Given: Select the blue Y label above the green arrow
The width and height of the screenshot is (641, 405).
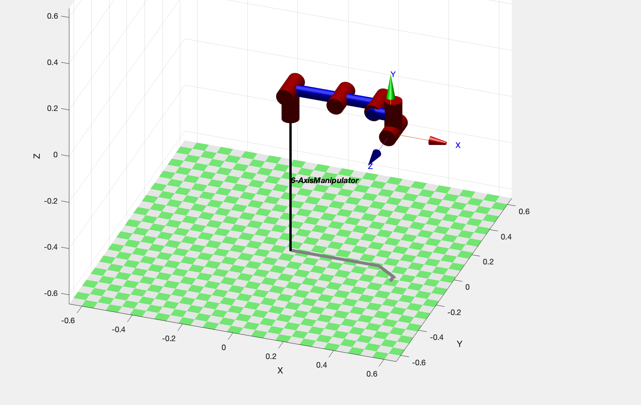Looking at the screenshot, I should coord(393,74).
